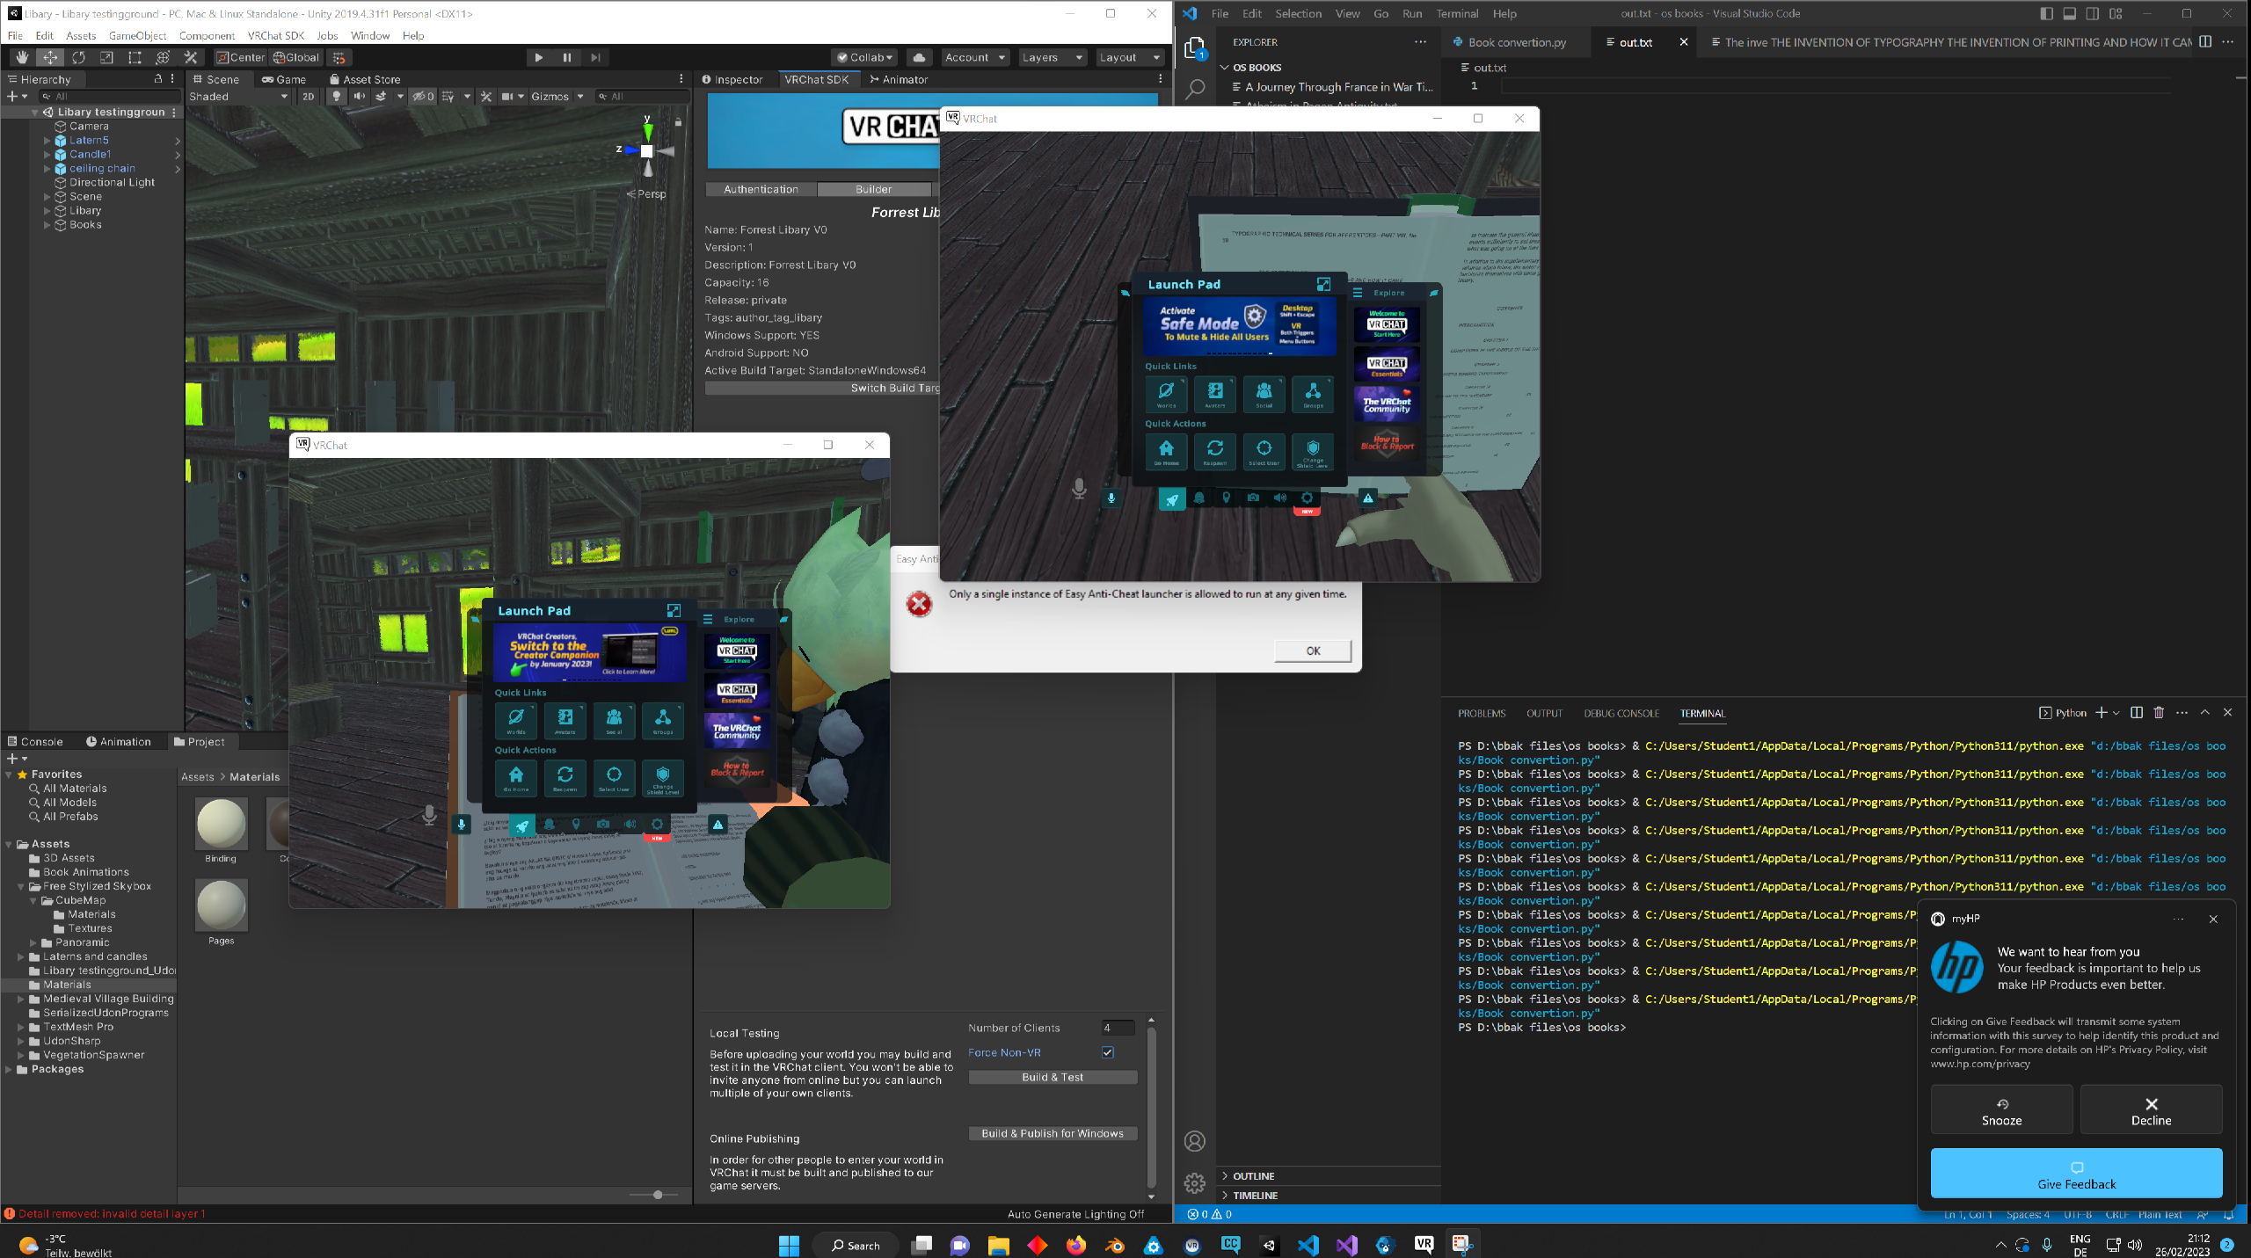Start Play mode in Unity
2251x1258 pixels.
(538, 57)
